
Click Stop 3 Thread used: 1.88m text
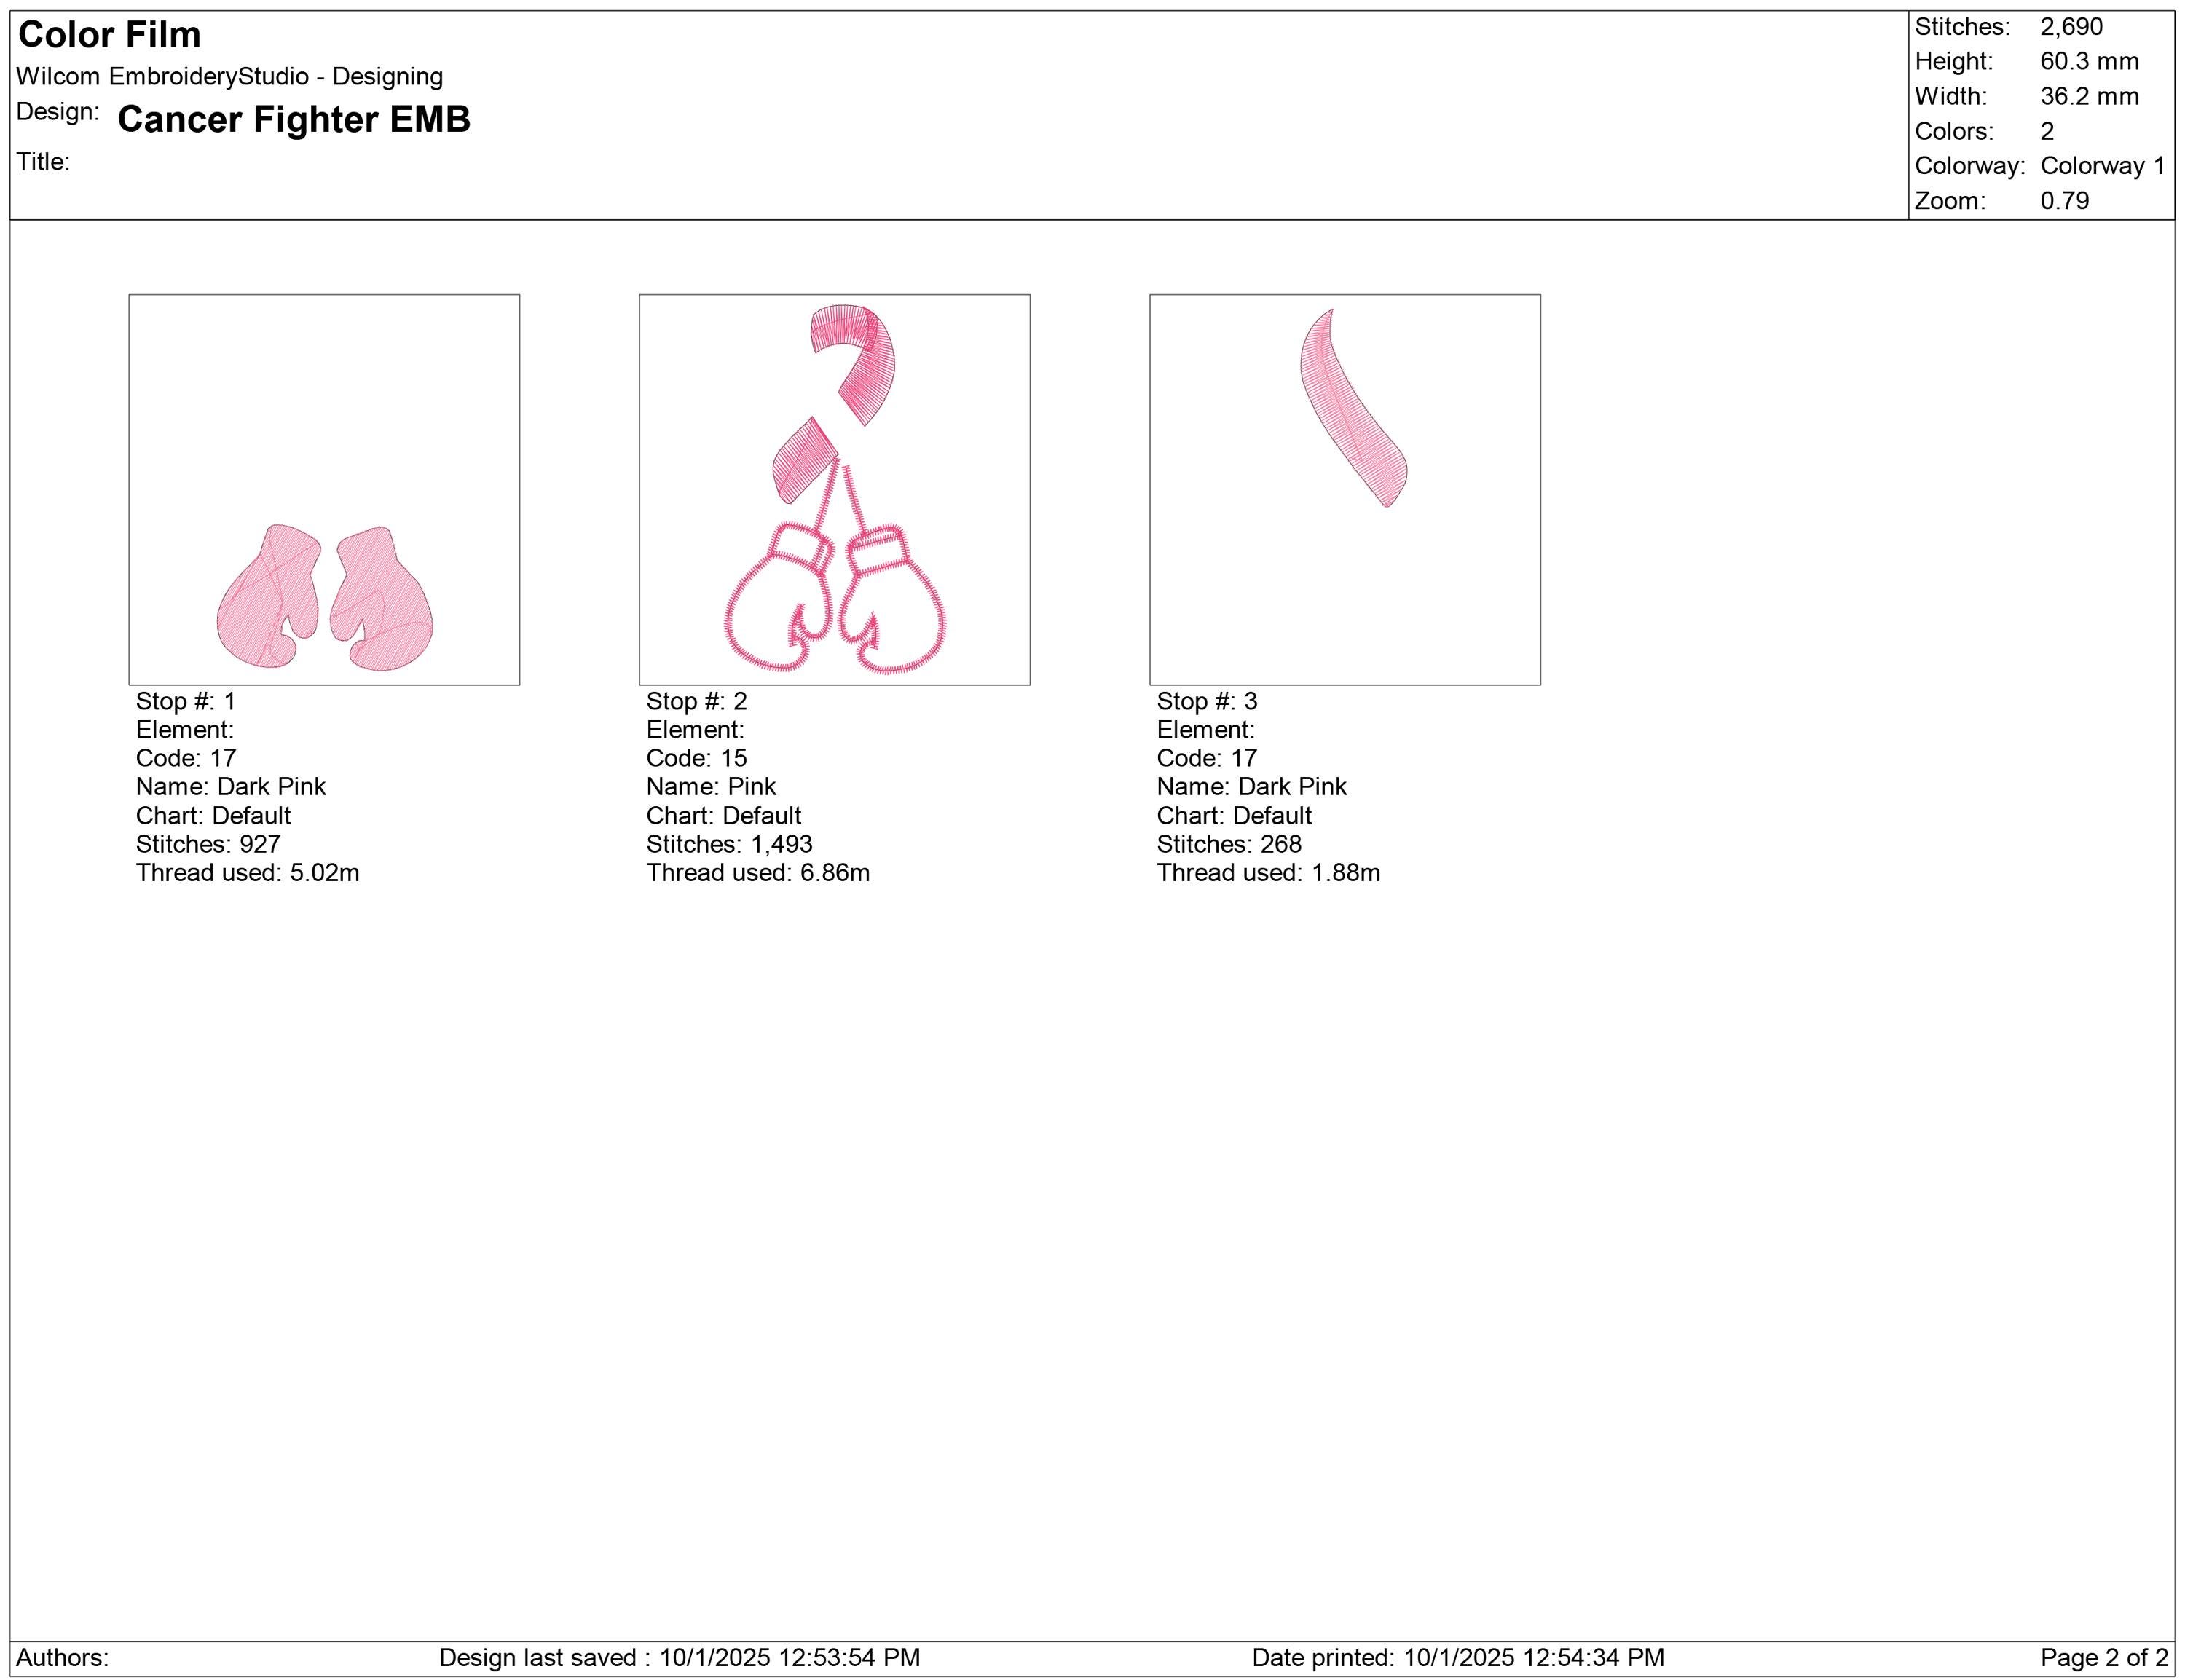coord(1269,873)
